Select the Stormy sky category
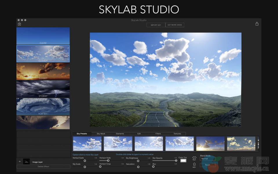The width and height of the screenshot is (278, 174). click(x=43, y=89)
